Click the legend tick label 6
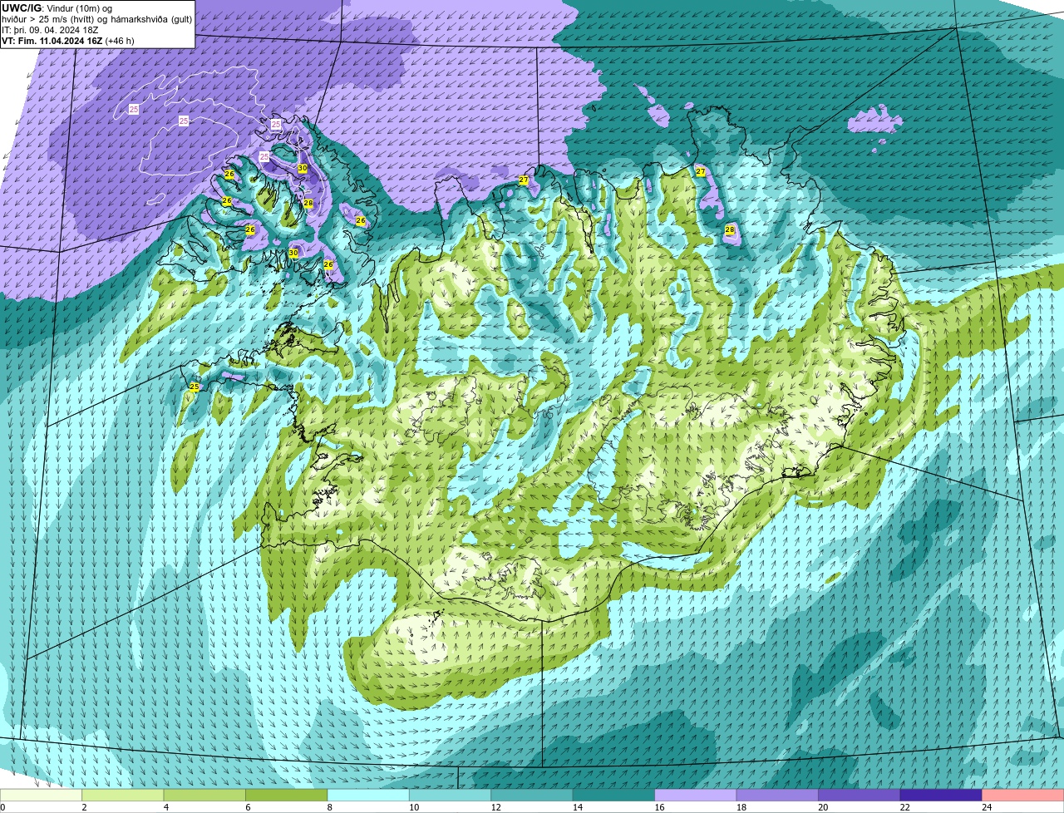1064x813 pixels. pos(248,807)
